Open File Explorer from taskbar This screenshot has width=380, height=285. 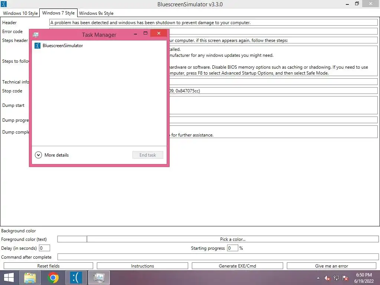pos(30,278)
